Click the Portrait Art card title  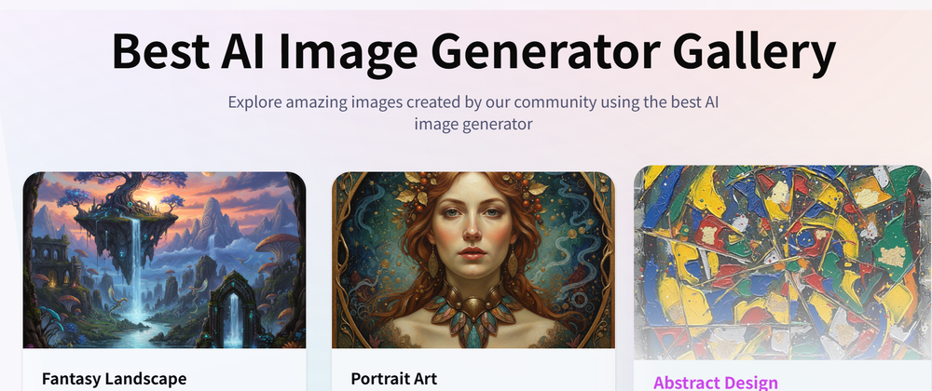[394, 379]
